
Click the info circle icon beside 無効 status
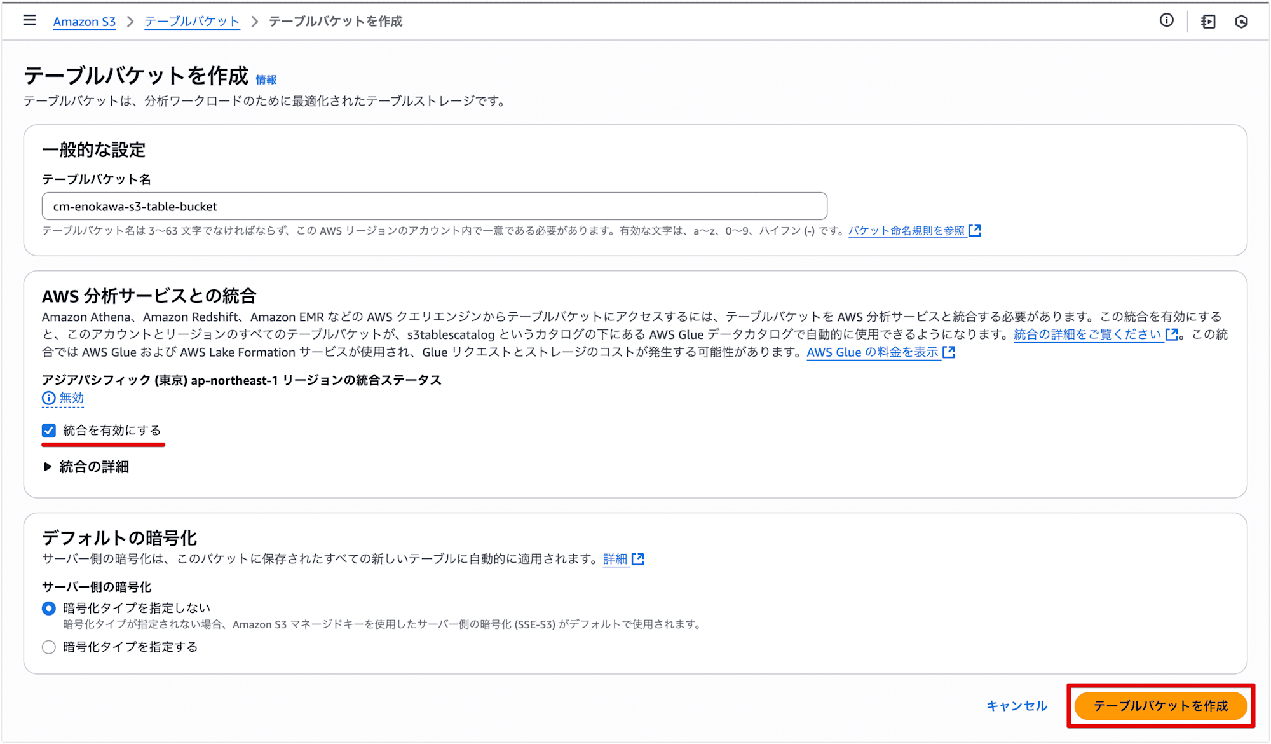tap(49, 398)
